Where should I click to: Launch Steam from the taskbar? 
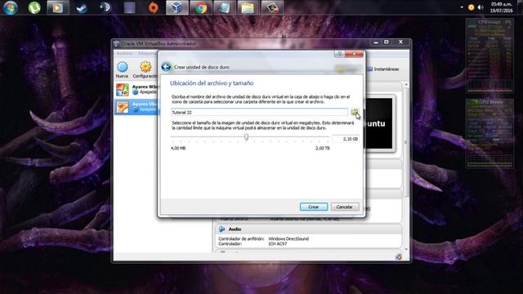pos(82,7)
